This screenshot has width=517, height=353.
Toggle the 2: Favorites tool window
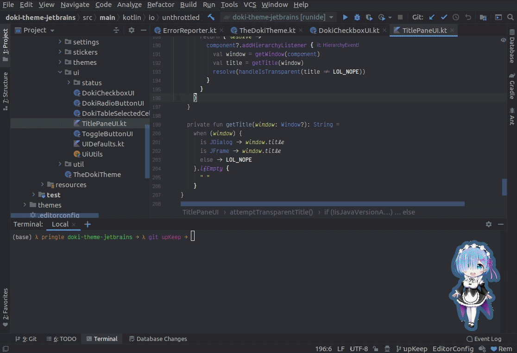[x=5, y=307]
